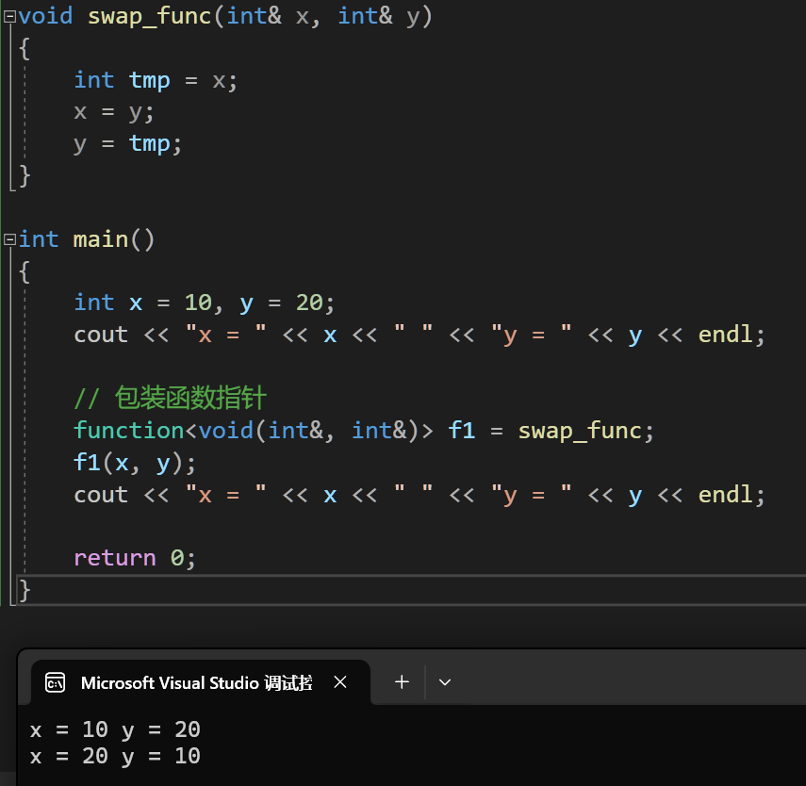Click the 'return 0;' statement
The image size is (806, 786).
[x=135, y=558]
